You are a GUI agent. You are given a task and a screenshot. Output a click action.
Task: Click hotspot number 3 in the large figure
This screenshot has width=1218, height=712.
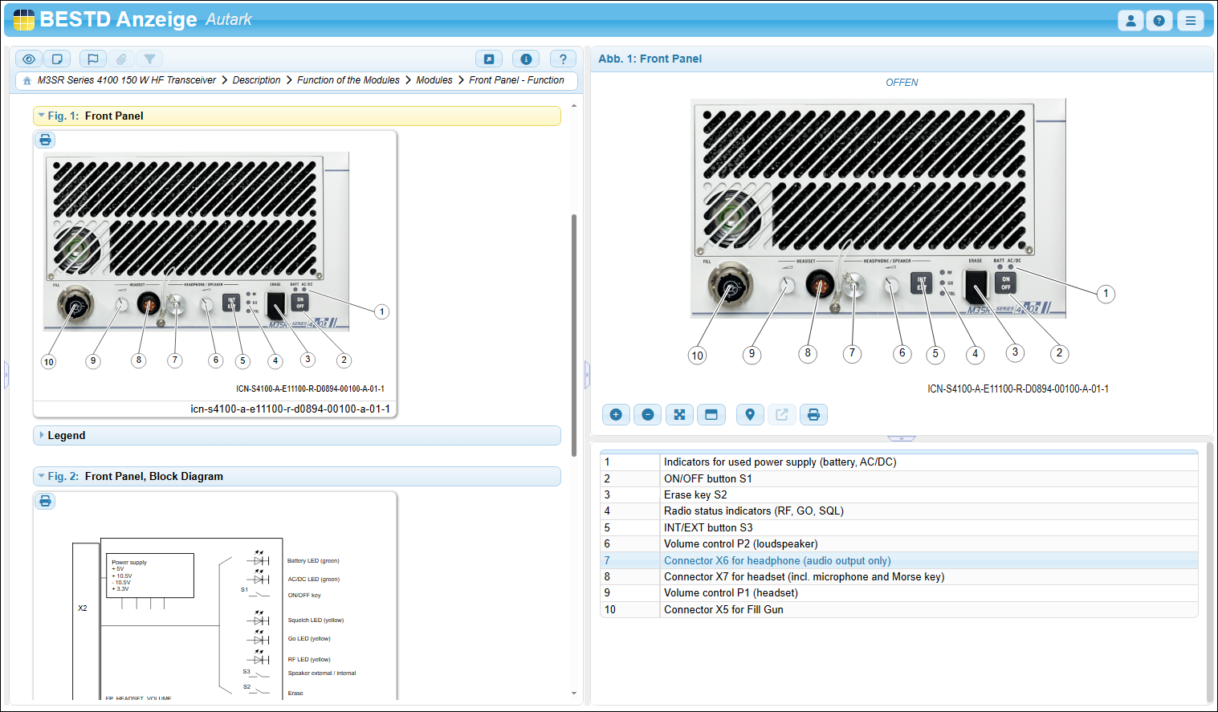pyautogui.click(x=1015, y=352)
